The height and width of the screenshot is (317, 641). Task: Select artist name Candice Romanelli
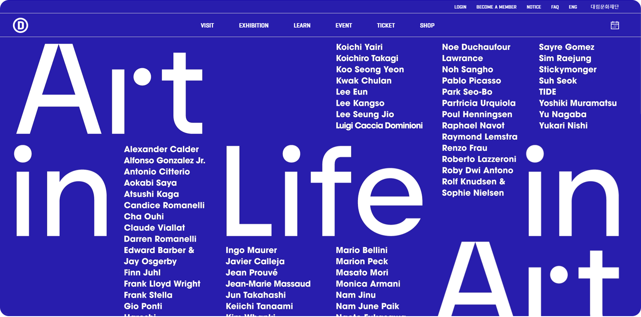164,205
